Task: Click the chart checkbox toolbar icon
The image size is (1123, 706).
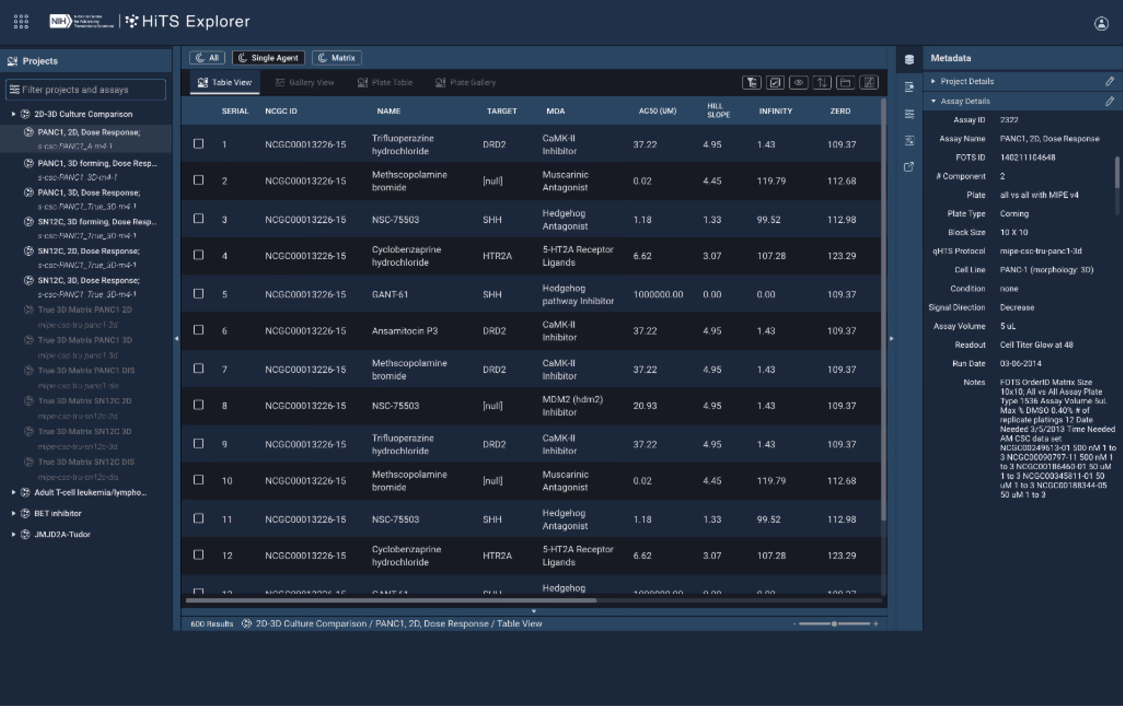Action: tap(775, 83)
